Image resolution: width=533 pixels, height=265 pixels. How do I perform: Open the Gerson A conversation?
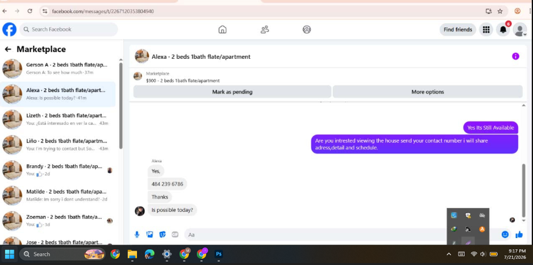(x=58, y=68)
